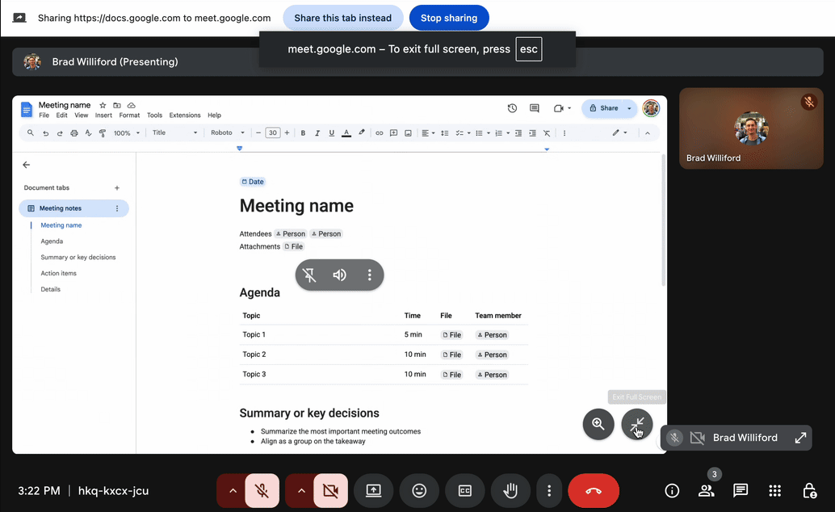The image size is (835, 512).
Task: Open the Format menu in Docs
Action: (x=129, y=115)
